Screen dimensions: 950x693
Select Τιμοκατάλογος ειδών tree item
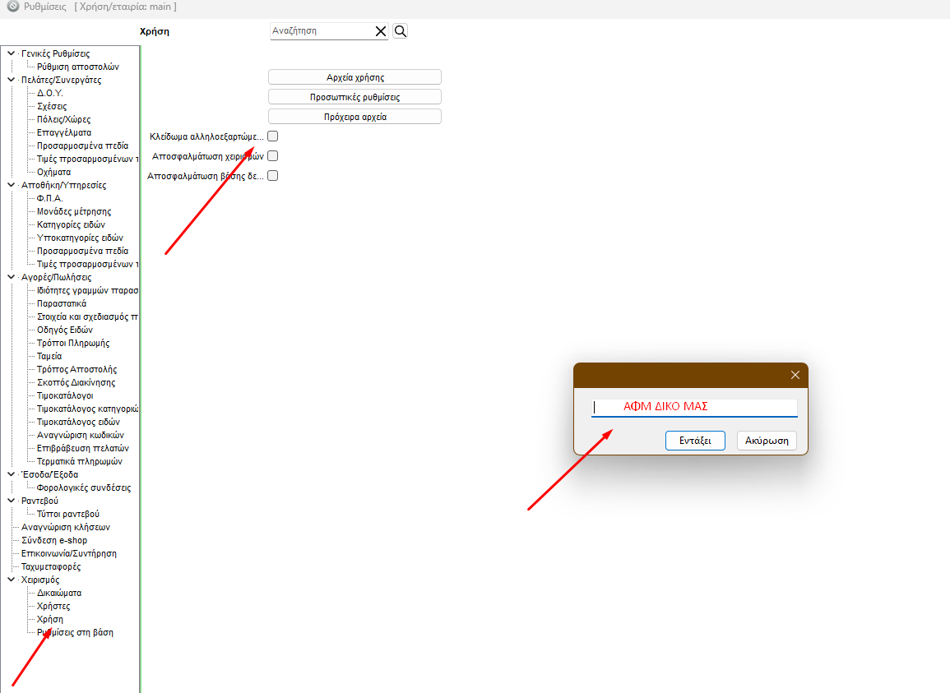(x=78, y=422)
